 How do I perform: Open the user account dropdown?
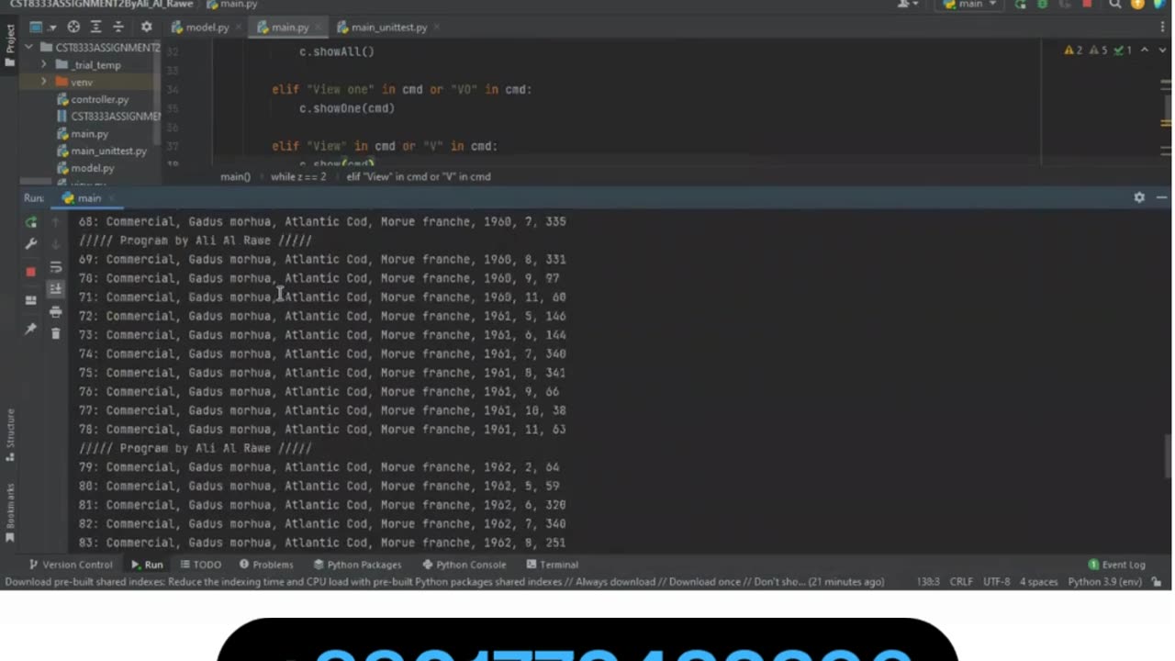point(908,5)
